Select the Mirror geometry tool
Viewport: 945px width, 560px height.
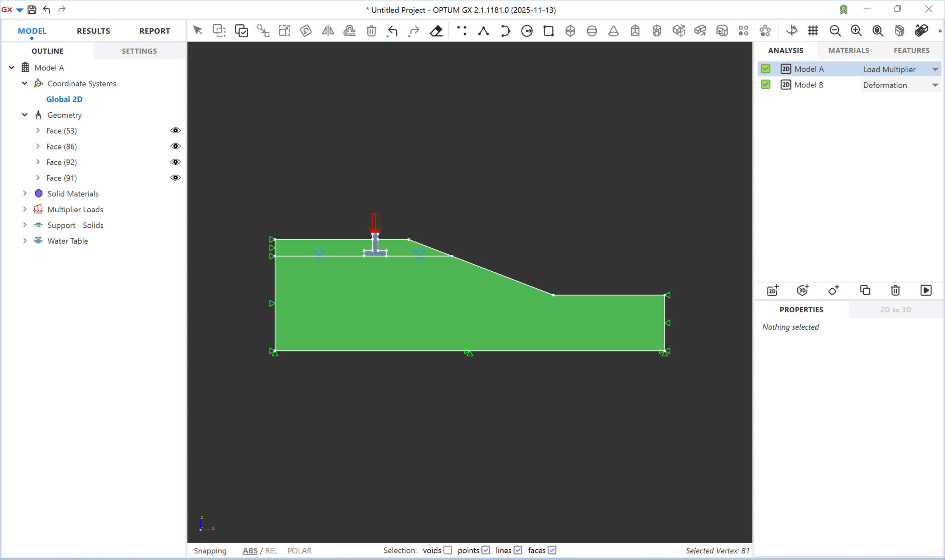[327, 31]
